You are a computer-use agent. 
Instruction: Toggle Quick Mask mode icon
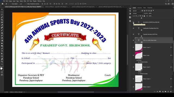coord(2,72)
